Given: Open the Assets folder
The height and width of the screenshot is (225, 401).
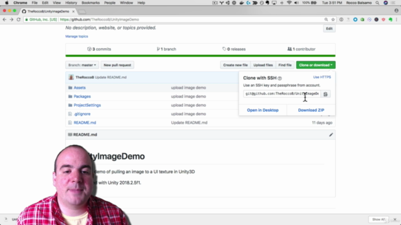Looking at the screenshot, I should [80, 87].
